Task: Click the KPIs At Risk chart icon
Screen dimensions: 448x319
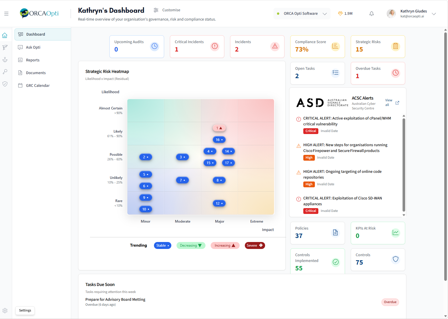Action: [396, 233]
